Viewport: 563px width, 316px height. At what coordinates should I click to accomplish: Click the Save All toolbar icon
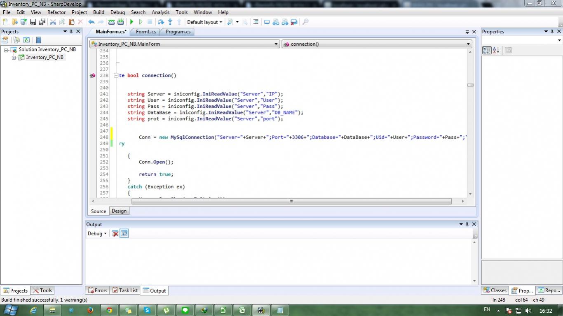(x=42, y=22)
